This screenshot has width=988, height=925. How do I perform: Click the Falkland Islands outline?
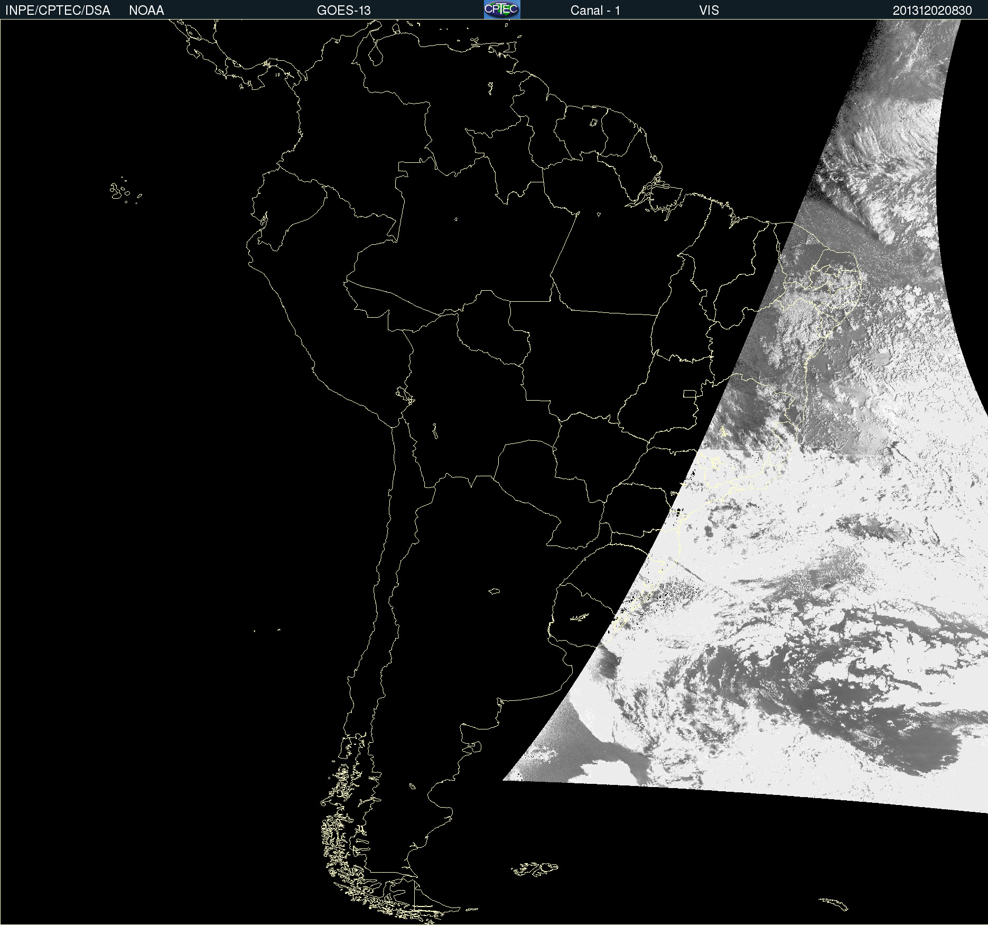(x=535, y=869)
